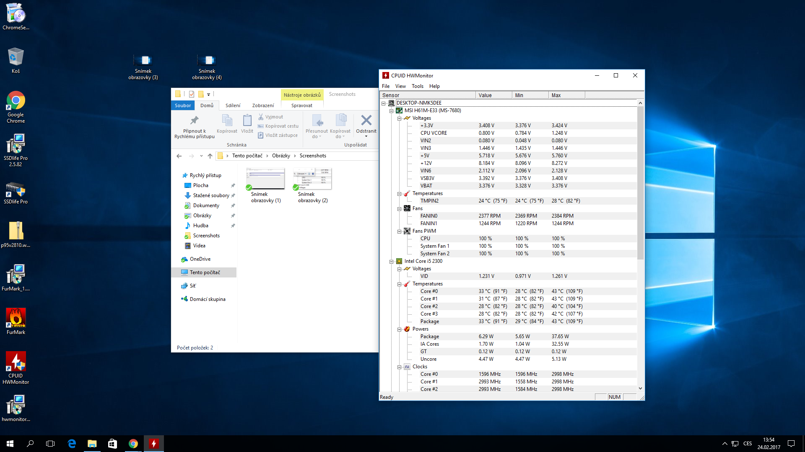The image size is (805, 452).
Task: Open CPUID HWMonitor desktop shortcut
Action: point(16,362)
